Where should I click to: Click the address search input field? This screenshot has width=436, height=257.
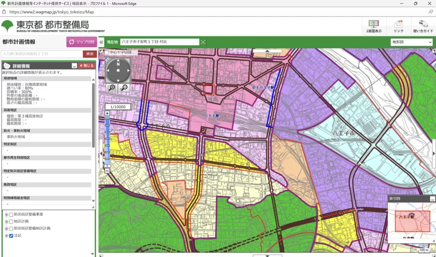41,54
